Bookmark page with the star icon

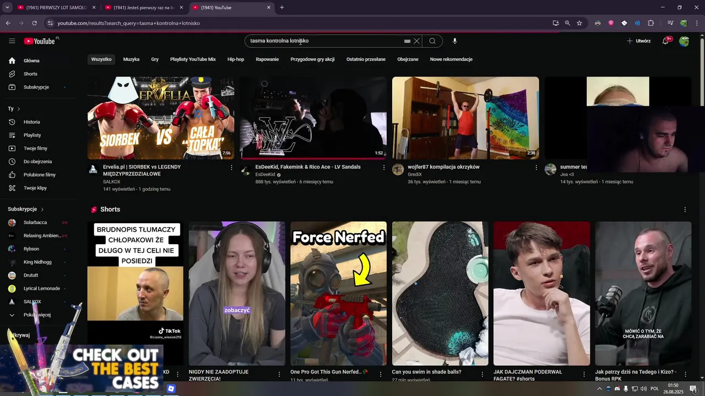point(579,23)
